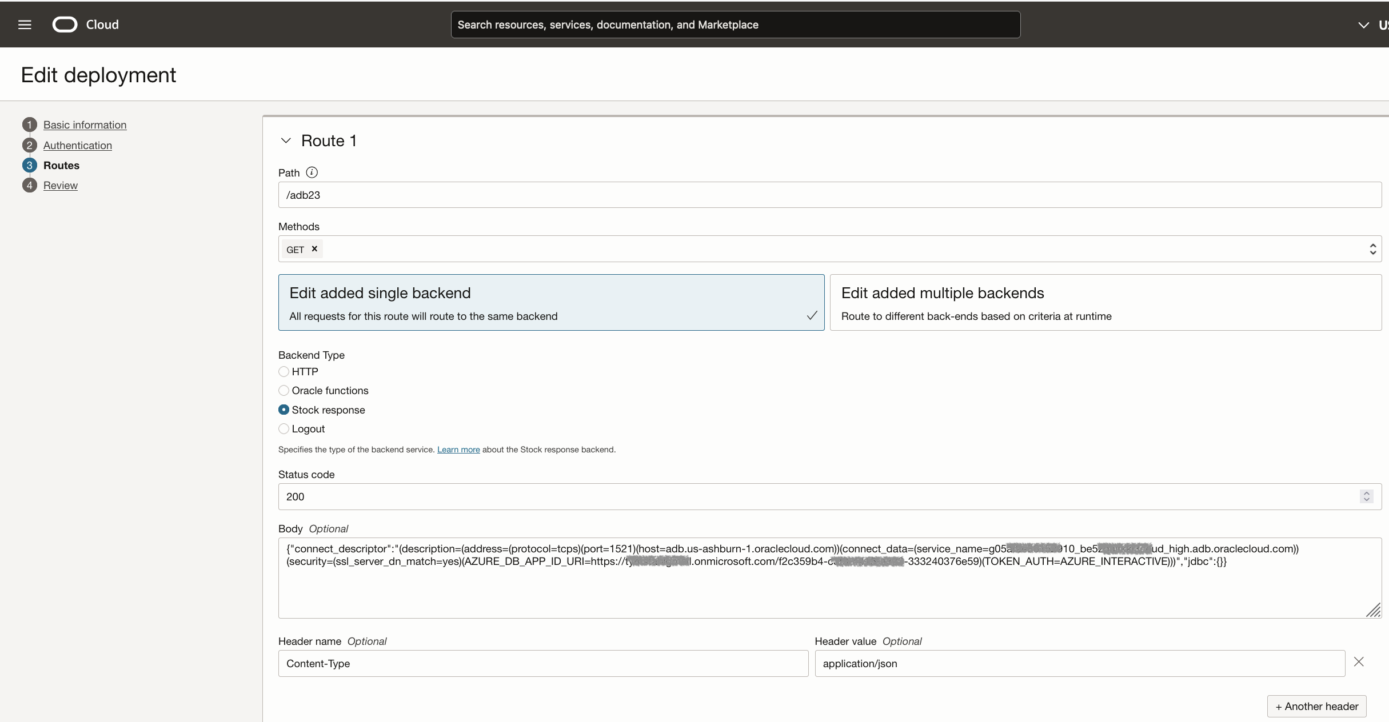Select the HTTP backend type
The height and width of the screenshot is (722, 1389).
[284, 372]
